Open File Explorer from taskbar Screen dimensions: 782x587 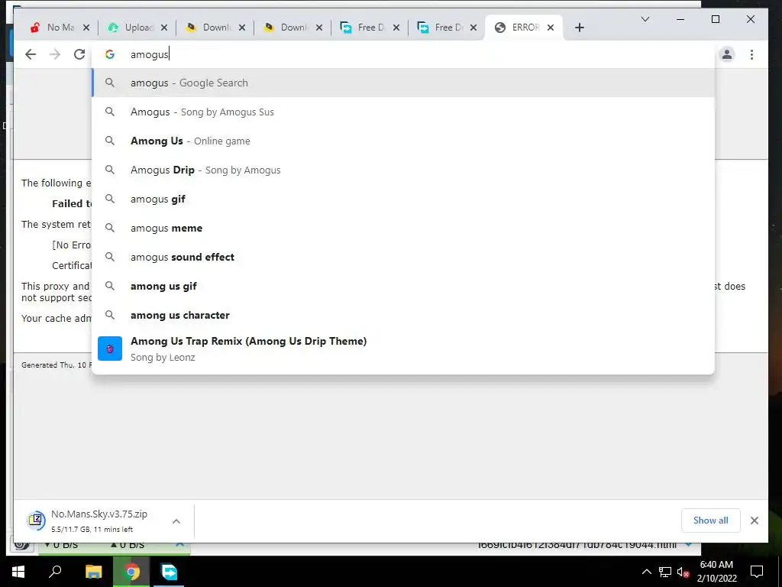pyautogui.click(x=93, y=572)
